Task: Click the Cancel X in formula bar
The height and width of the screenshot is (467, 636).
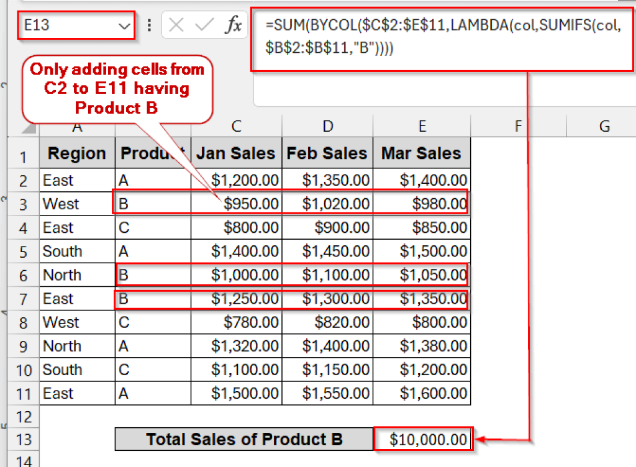Action: [177, 24]
